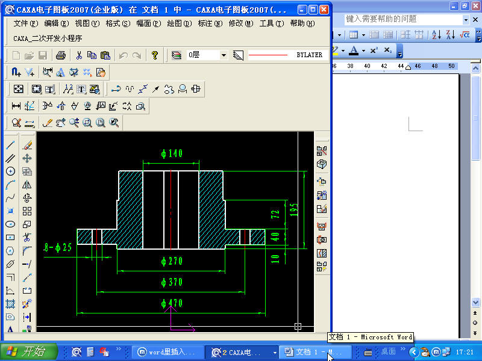Click the 键入需要帮助的问题 help input box
Viewport: 482px width, 361px height.
pyautogui.click(x=403, y=19)
